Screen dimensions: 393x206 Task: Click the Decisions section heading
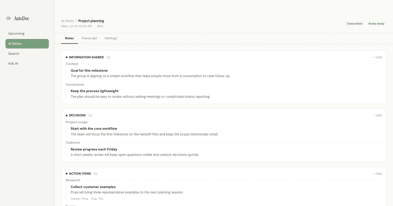[x=77, y=115]
